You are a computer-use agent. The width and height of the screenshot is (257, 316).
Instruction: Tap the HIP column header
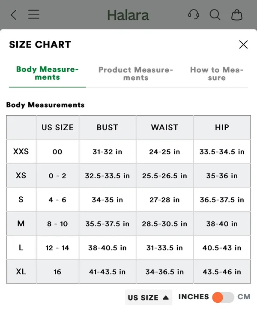point(222,127)
